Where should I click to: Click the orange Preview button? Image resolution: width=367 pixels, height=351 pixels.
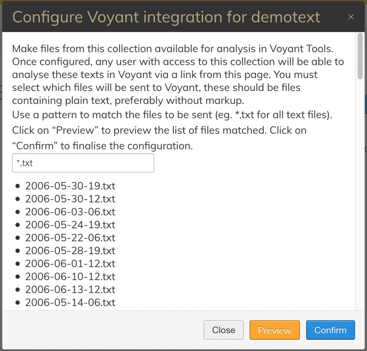(x=275, y=330)
